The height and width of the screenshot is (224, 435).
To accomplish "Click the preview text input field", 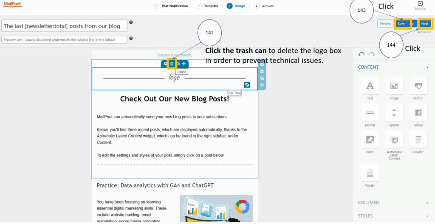I will pos(65,39).
